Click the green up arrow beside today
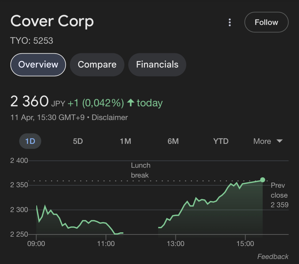The height and width of the screenshot is (264, 299). click(x=131, y=103)
